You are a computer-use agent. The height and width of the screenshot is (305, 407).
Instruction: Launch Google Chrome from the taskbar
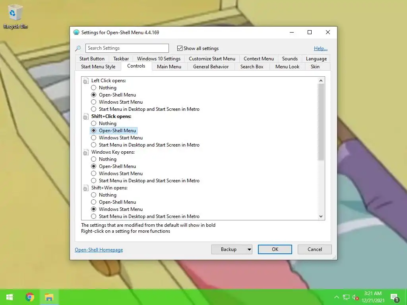[x=29, y=297]
